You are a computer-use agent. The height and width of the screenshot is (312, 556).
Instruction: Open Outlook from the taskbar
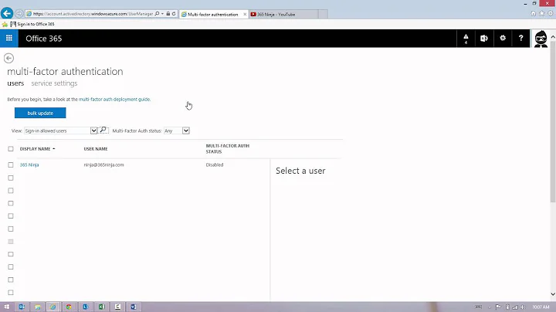pos(22,307)
